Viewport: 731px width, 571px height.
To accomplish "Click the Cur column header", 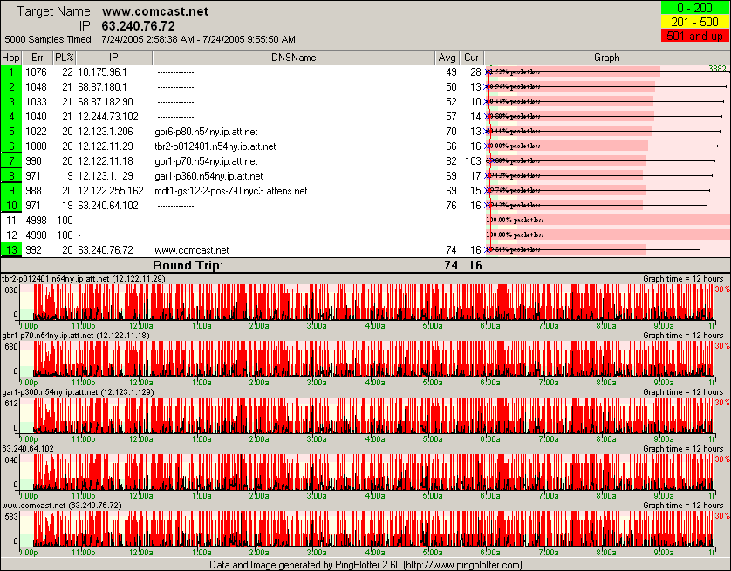I will pyautogui.click(x=471, y=58).
